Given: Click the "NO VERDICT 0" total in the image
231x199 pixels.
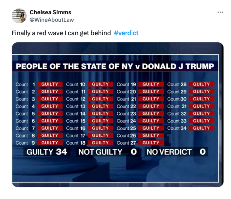Looking at the screenshot, I should (176, 152).
